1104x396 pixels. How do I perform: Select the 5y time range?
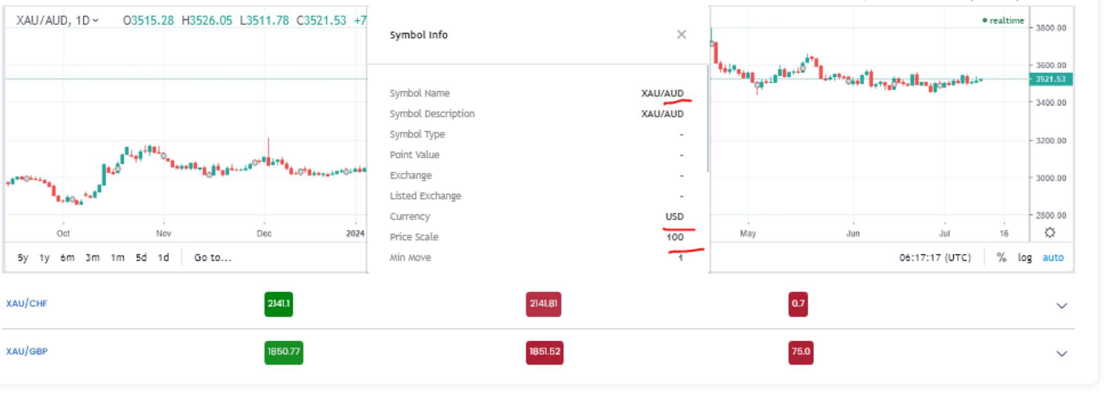[x=23, y=257]
